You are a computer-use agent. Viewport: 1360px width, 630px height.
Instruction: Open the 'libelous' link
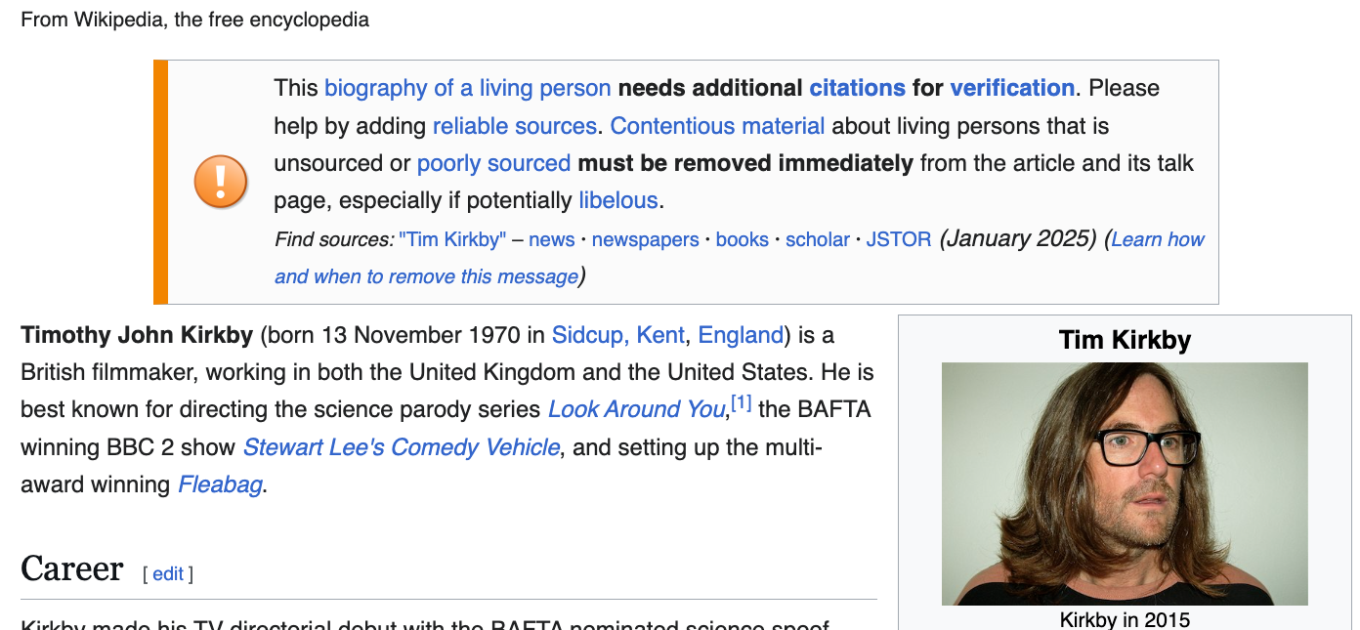[x=618, y=200]
